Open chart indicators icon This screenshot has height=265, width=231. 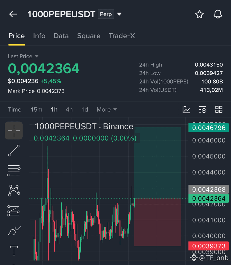(186, 109)
